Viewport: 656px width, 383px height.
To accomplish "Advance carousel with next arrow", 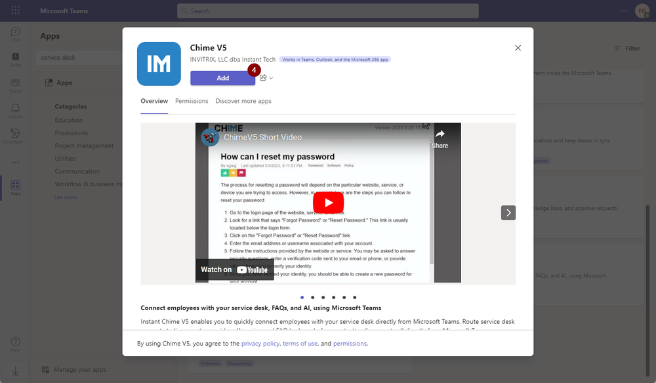I will pos(508,213).
